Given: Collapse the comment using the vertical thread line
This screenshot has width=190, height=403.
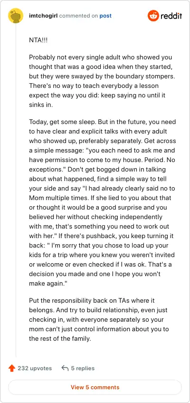Looking at the screenshot, I should 16,190.
